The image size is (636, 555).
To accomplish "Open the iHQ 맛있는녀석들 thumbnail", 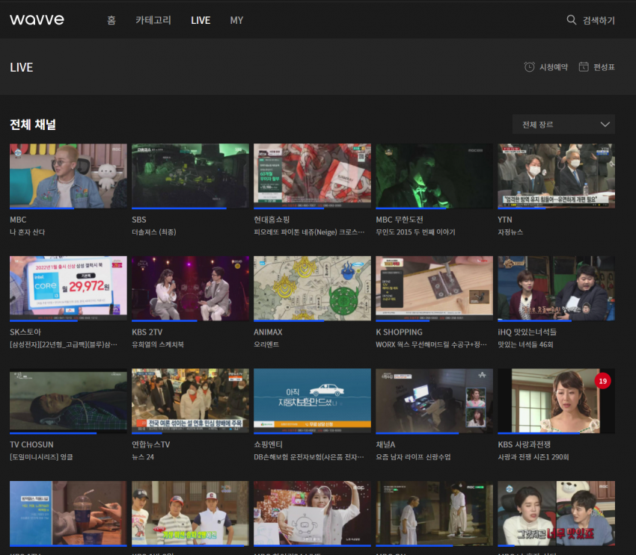I will [x=556, y=288].
